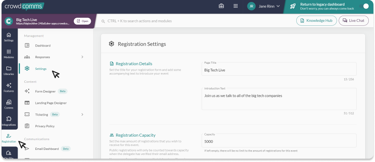Click the Open event button
The width and height of the screenshot is (375, 162).
coord(83,21)
